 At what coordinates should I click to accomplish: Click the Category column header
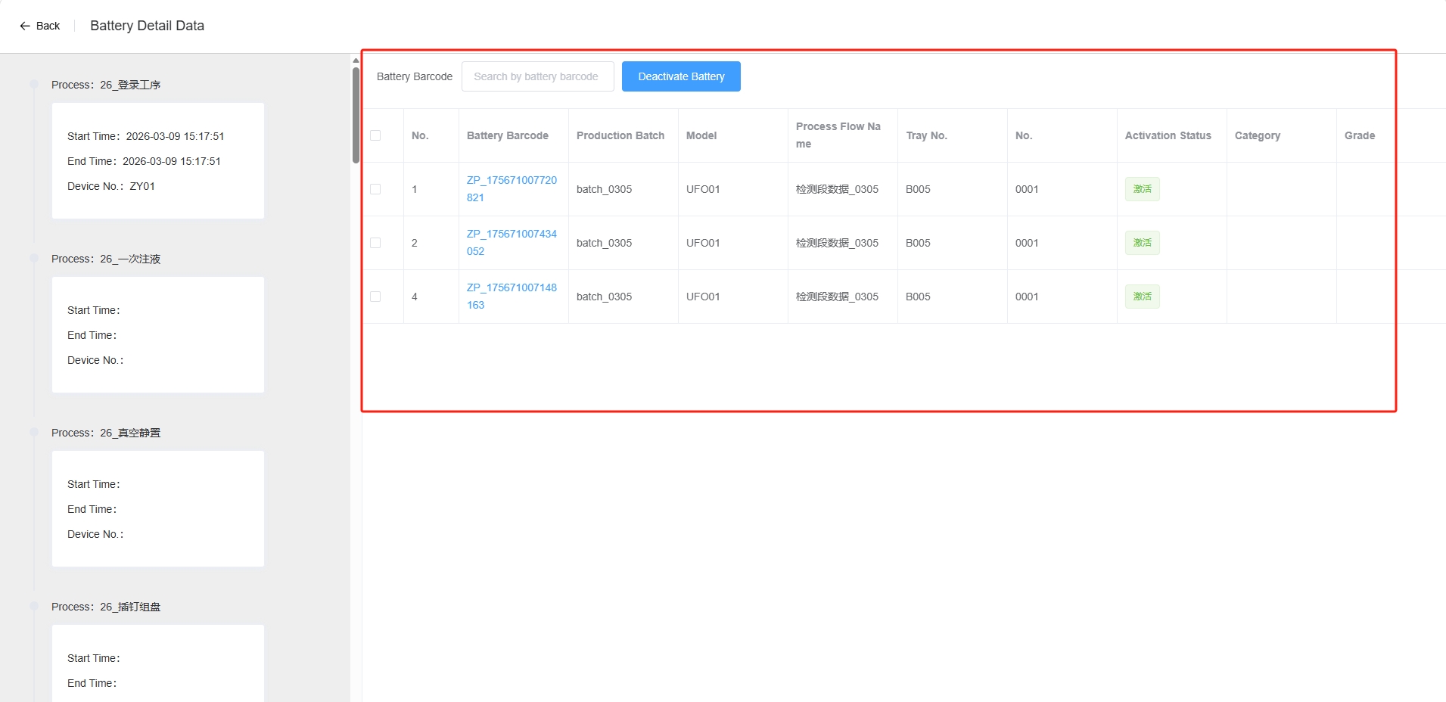[1258, 135]
